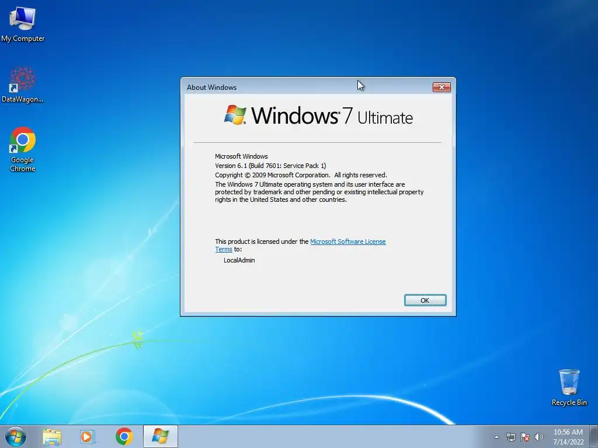The width and height of the screenshot is (598, 448).
Task: Click the Version 6.1 build text
Action: pos(270,166)
